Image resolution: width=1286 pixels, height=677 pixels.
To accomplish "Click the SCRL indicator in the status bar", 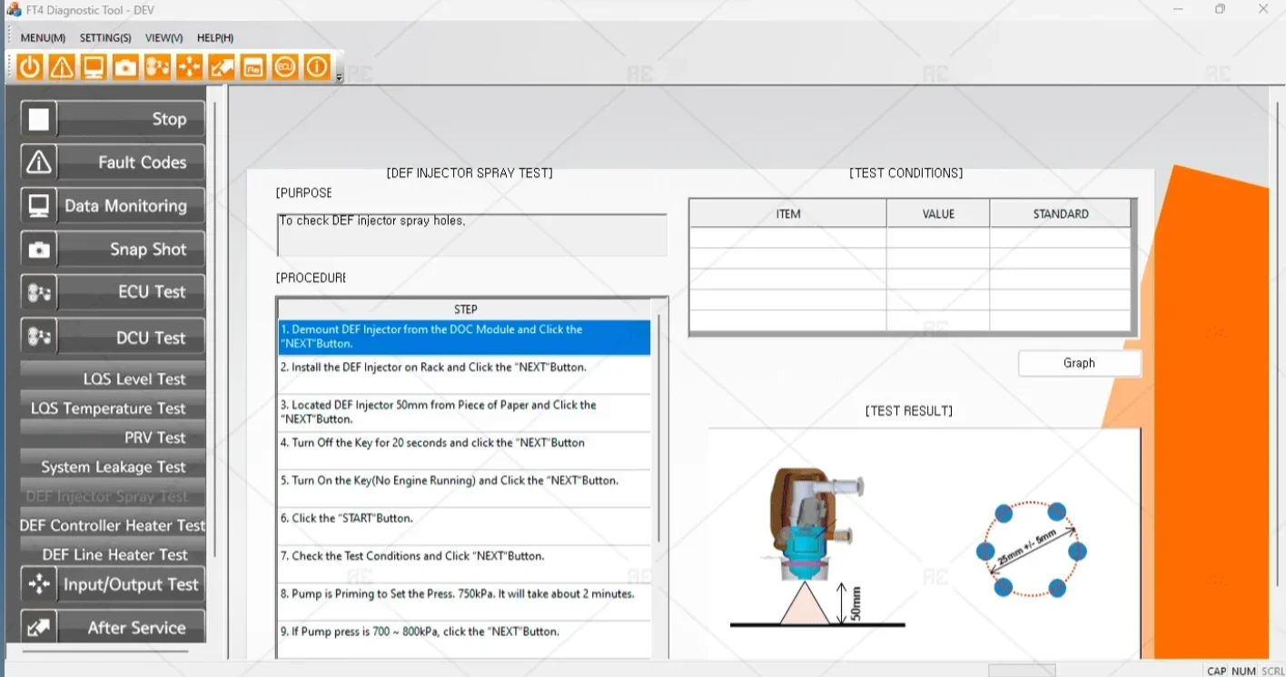I will tap(1272, 672).
